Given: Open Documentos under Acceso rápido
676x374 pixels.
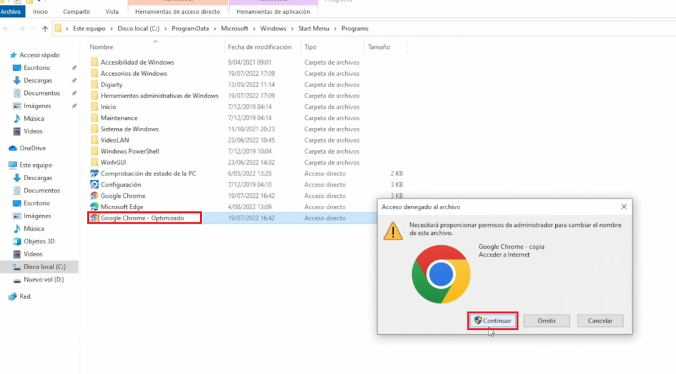Looking at the screenshot, I should coord(42,93).
